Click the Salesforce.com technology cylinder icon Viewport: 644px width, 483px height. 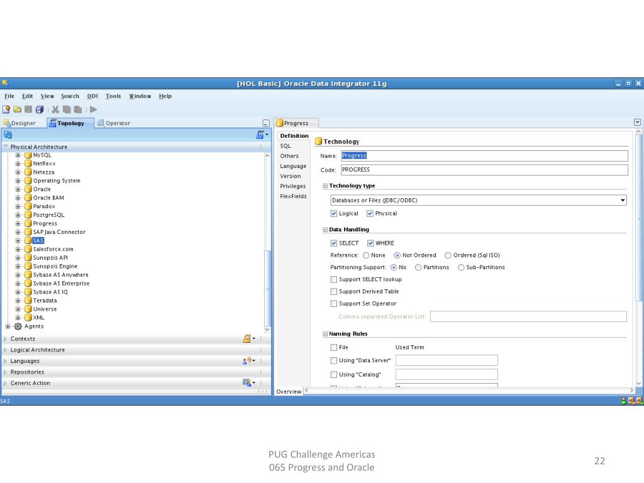coord(28,249)
